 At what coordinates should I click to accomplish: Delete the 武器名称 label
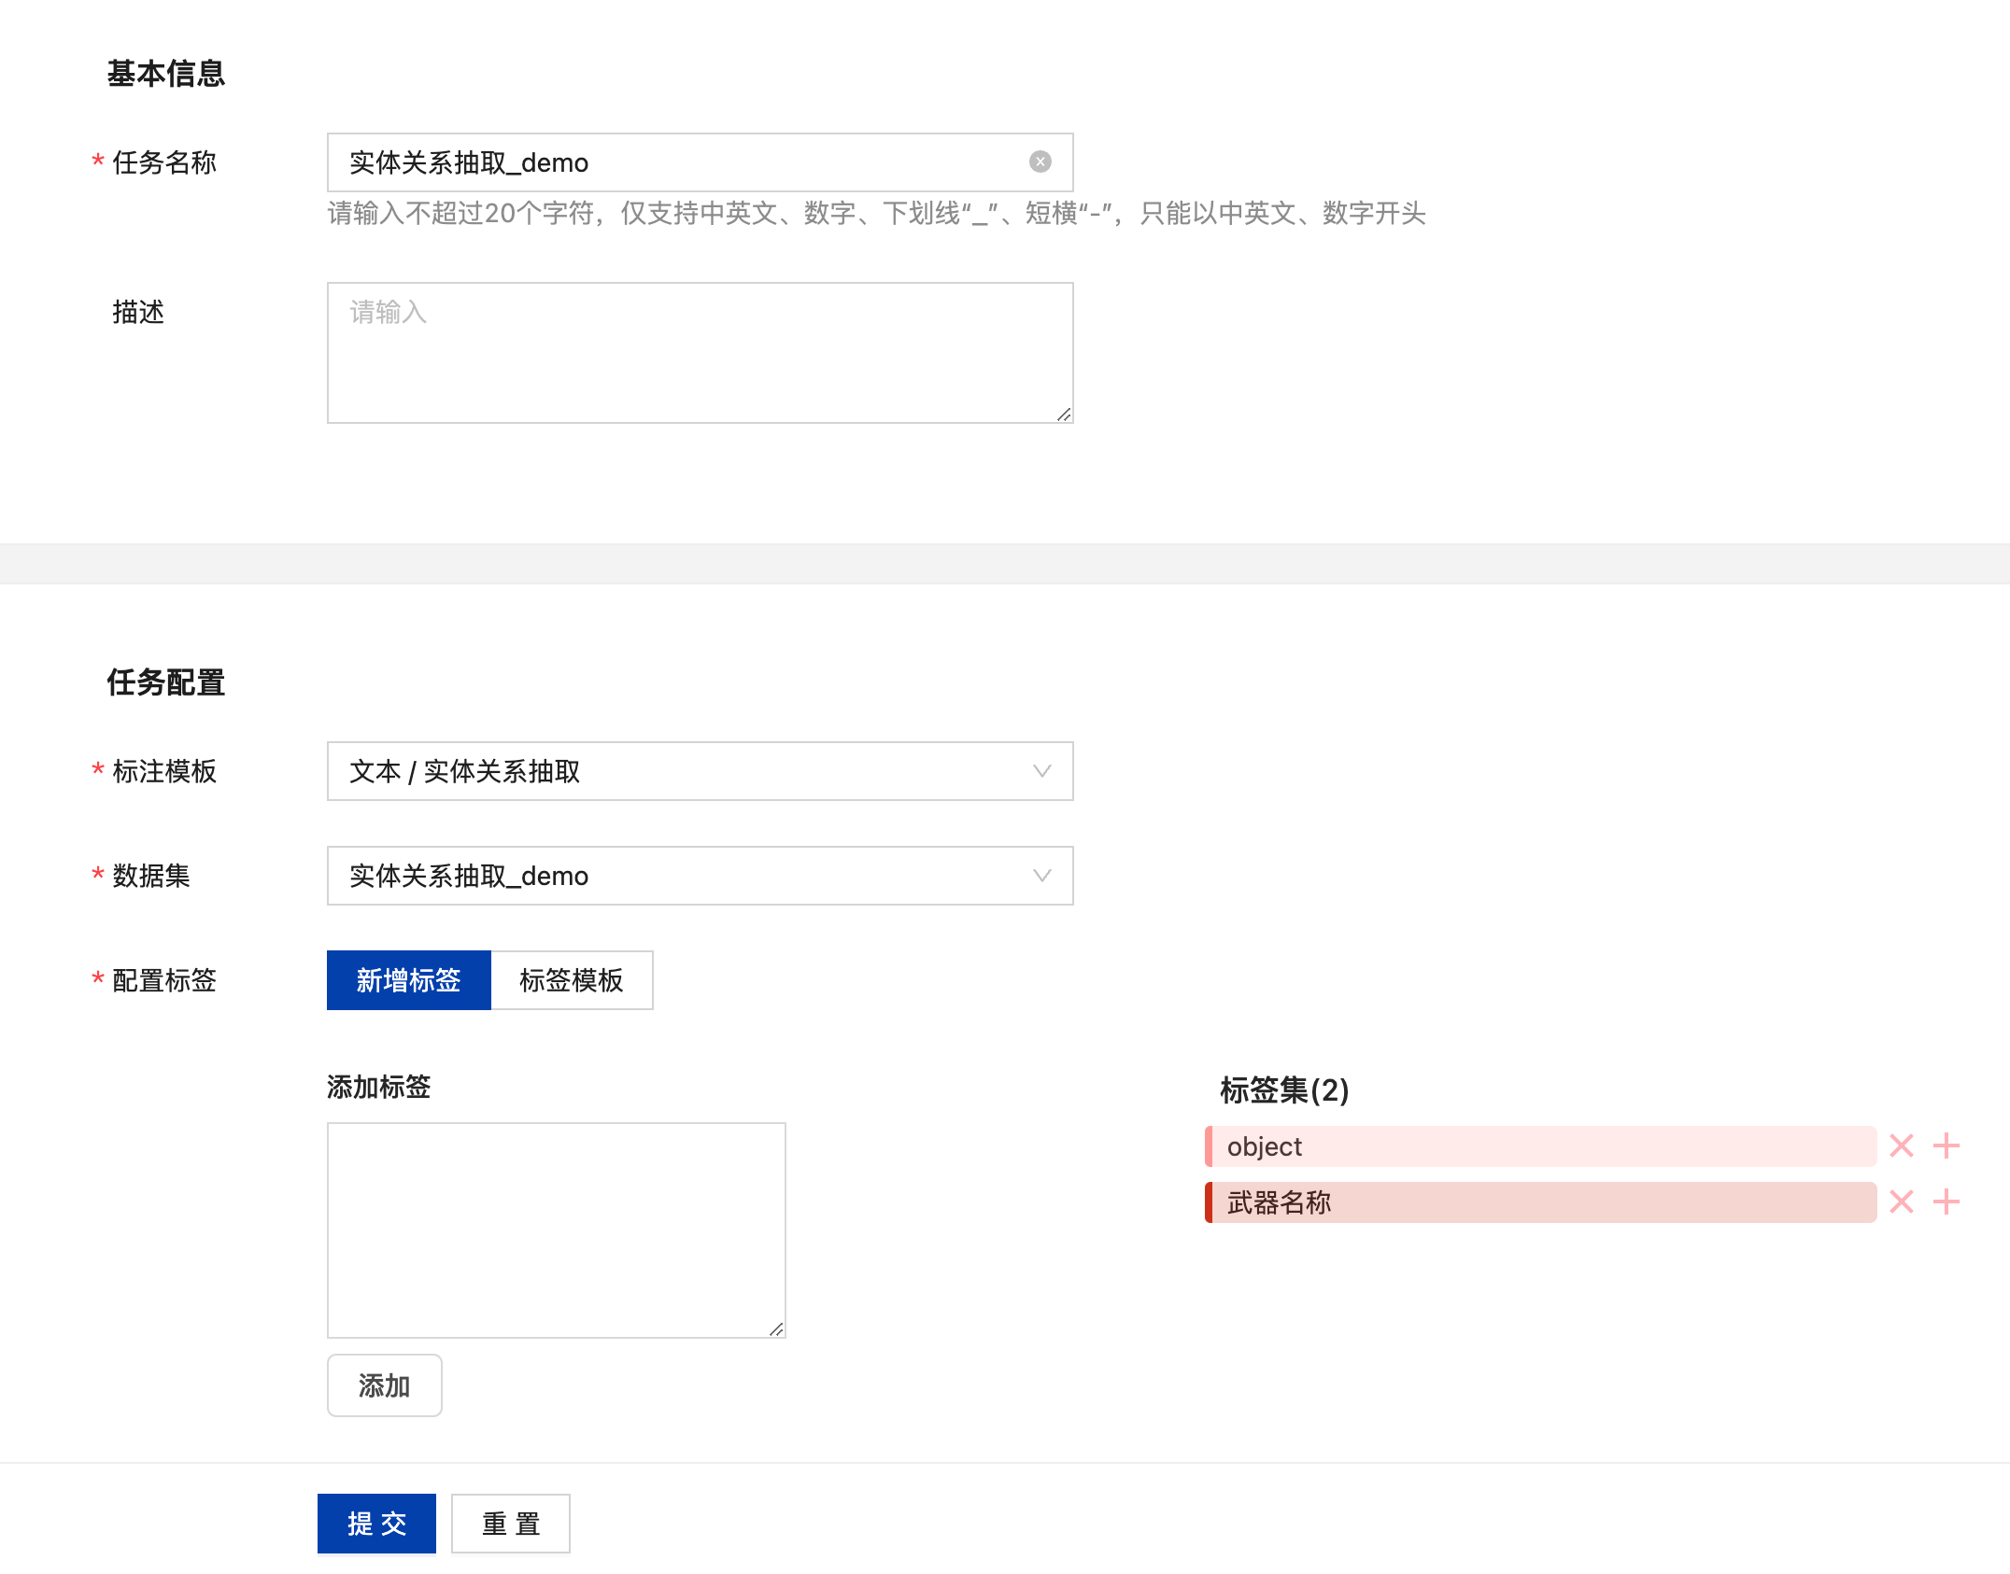coord(1901,1202)
